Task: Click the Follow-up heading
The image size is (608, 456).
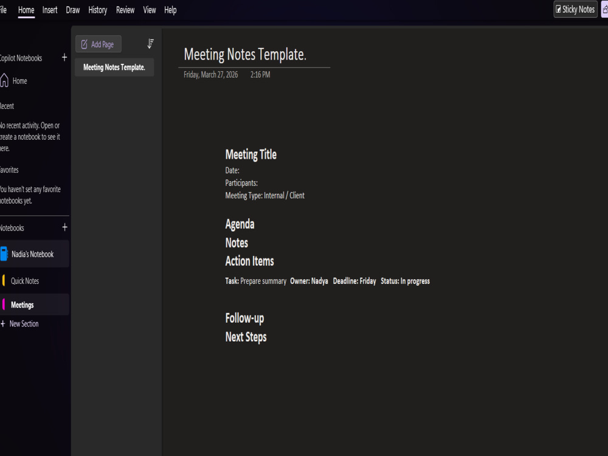Action: click(x=244, y=319)
